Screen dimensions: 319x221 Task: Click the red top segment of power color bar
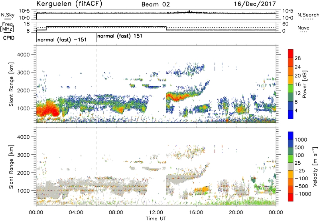pos(291,53)
